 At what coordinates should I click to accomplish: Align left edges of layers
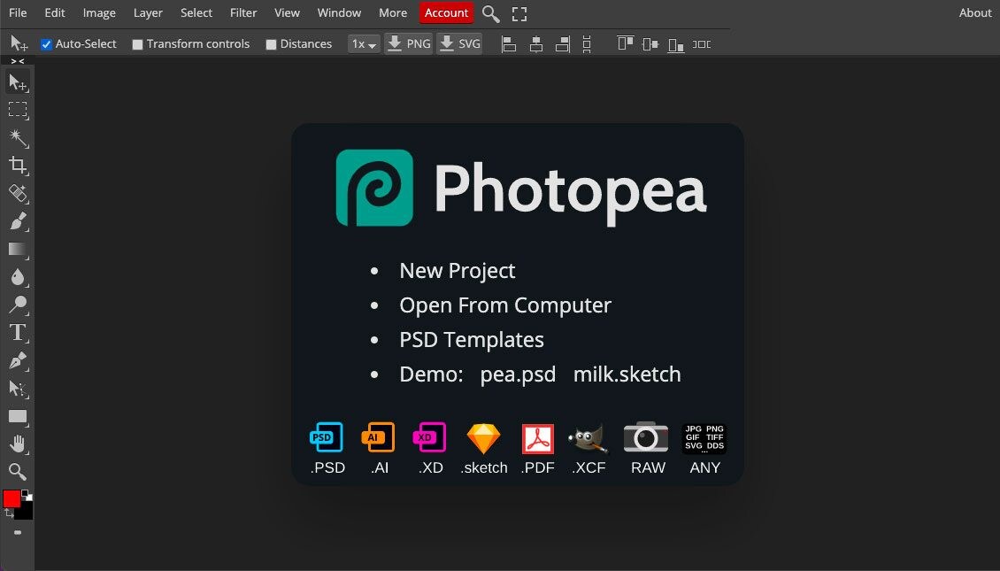coord(508,44)
